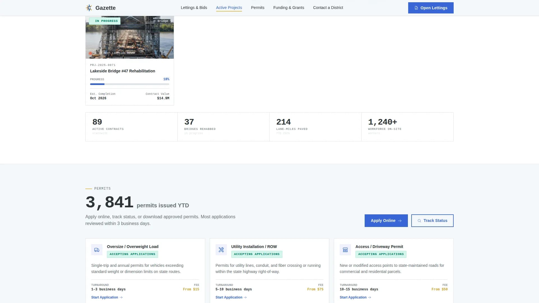Open Lakeside Bridge #47 Rehabilitation title
Viewport: 539px width, 303px height.
(123, 71)
